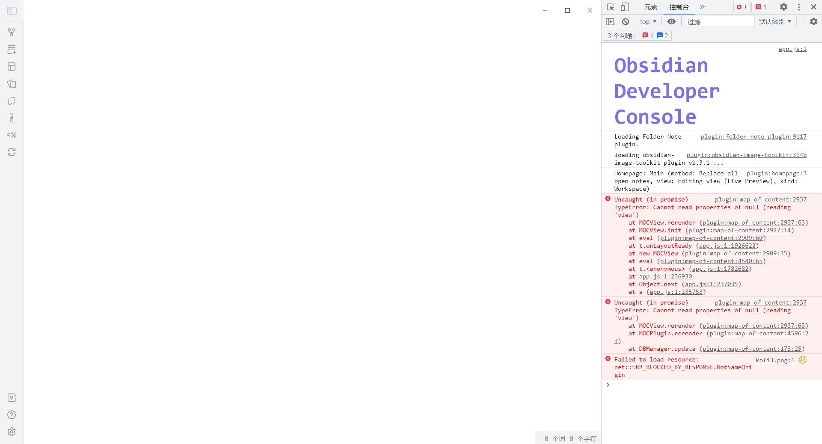Select the inspect element tool in DevTools
This screenshot has height=444, width=822.
point(611,7)
